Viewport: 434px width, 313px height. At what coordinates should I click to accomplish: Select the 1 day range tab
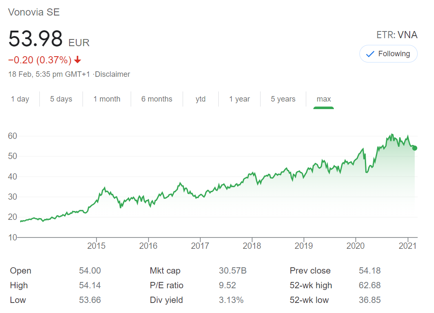click(x=20, y=99)
